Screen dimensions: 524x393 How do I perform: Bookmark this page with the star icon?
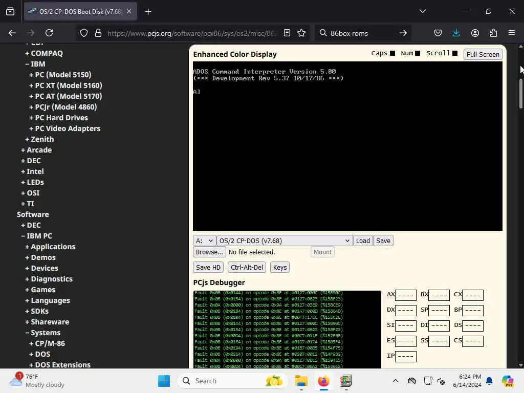(301, 33)
